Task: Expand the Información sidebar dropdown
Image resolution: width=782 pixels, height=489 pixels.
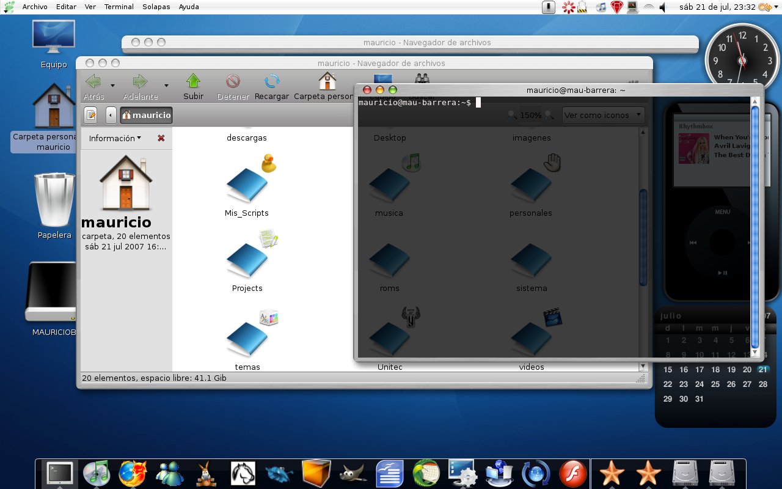Action: pos(115,138)
